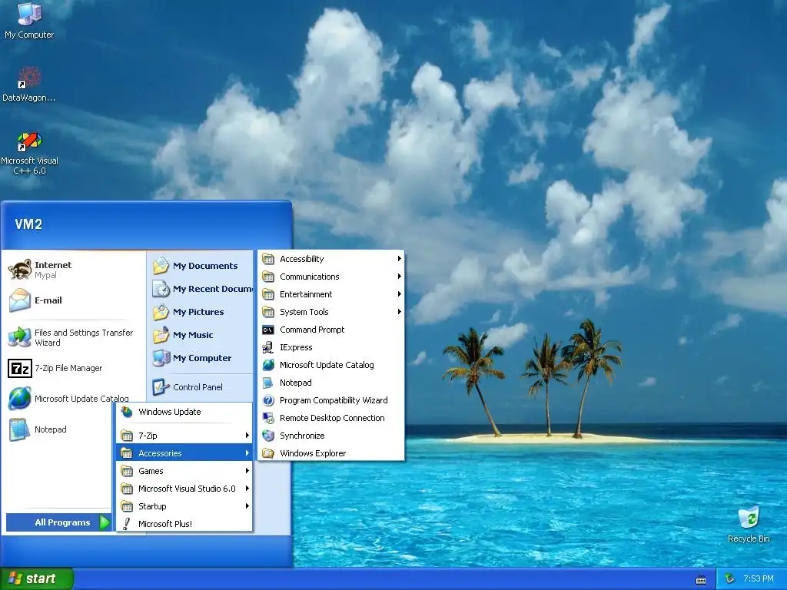Click the Windows Update globe icon
The height and width of the screenshot is (590, 787).
[127, 412]
